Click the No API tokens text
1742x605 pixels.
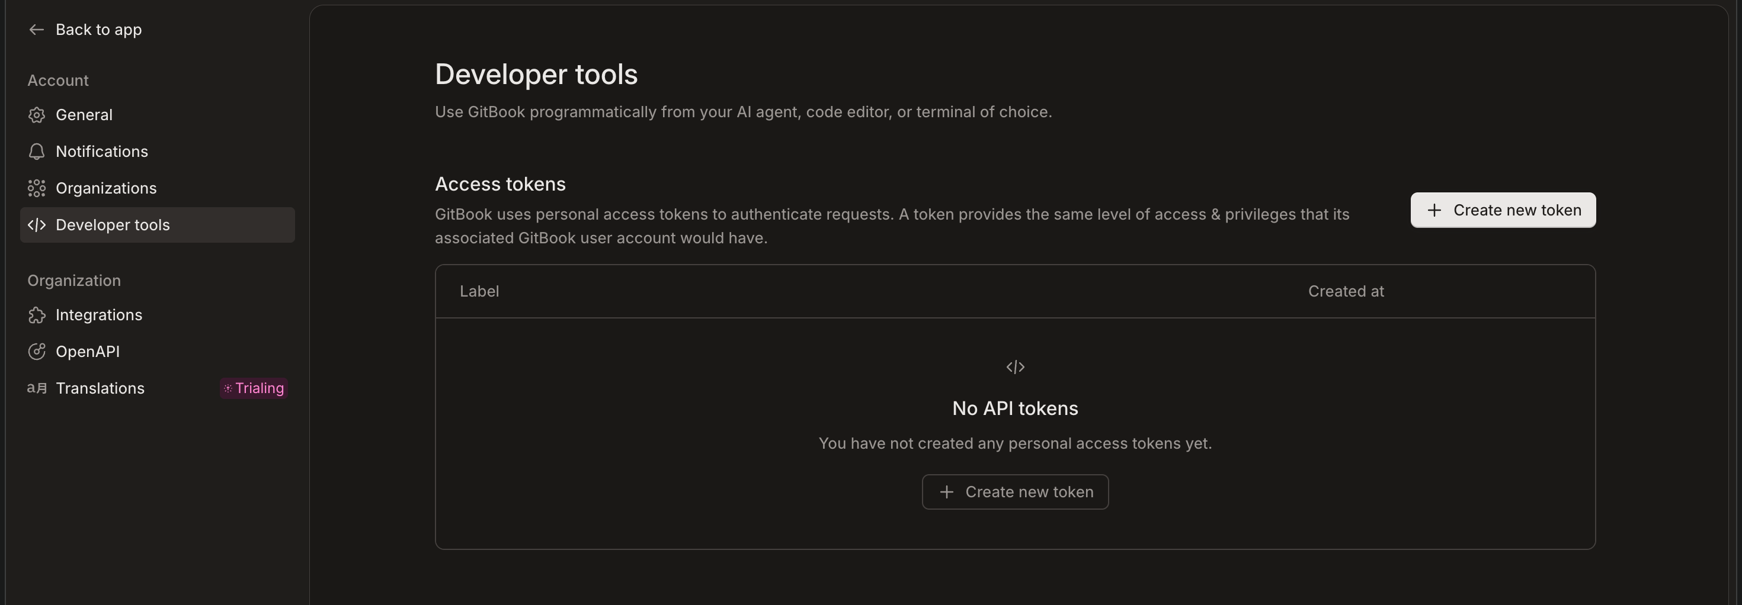[1015, 408]
